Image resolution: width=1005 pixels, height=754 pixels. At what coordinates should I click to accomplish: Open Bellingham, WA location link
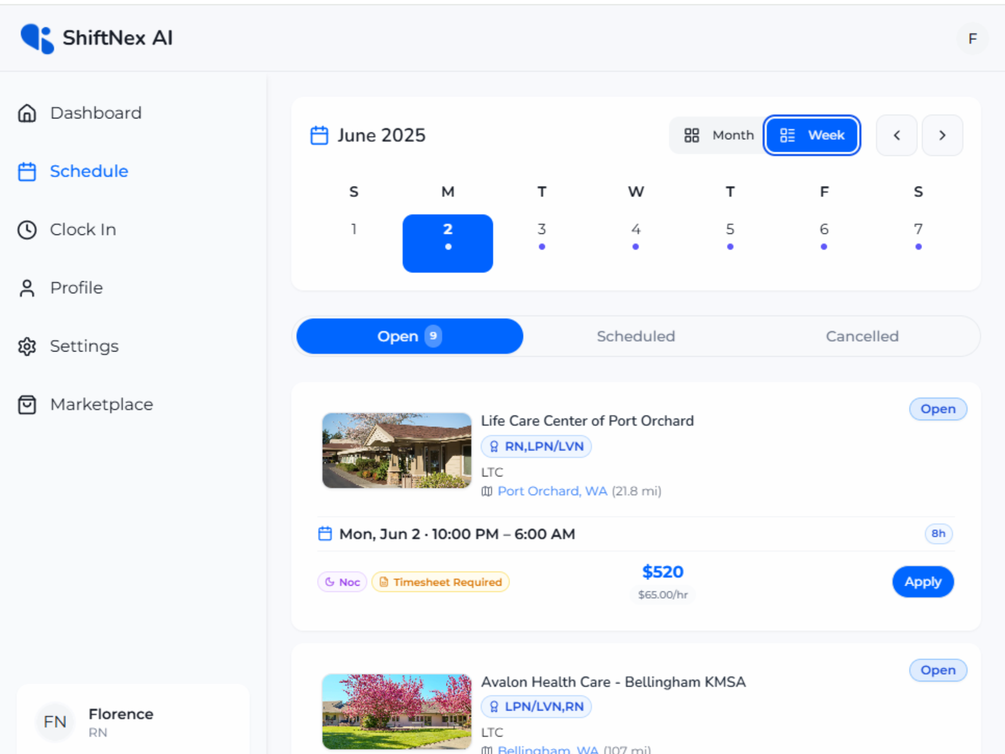[x=547, y=750]
